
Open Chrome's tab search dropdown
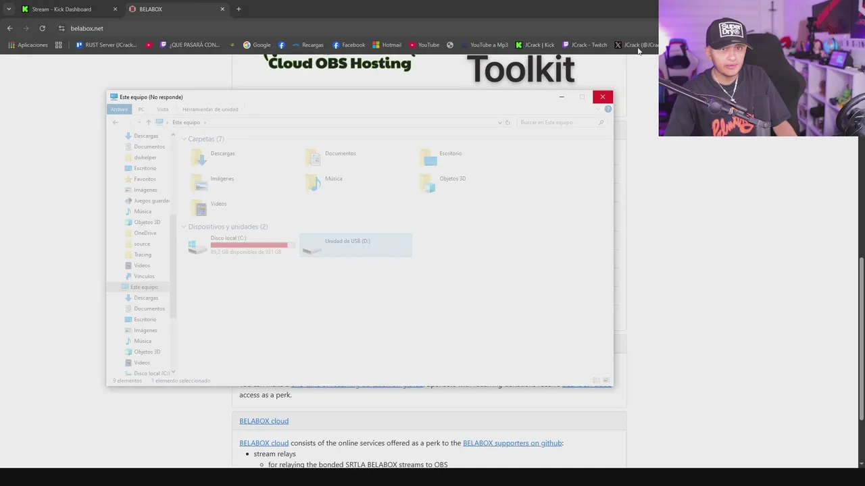[8, 9]
